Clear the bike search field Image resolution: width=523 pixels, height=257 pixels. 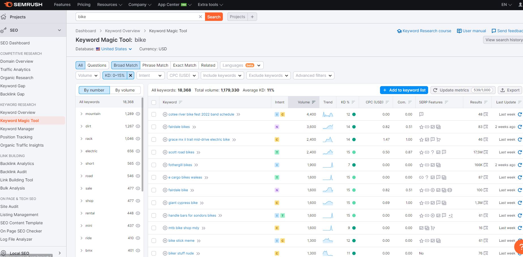(x=200, y=17)
